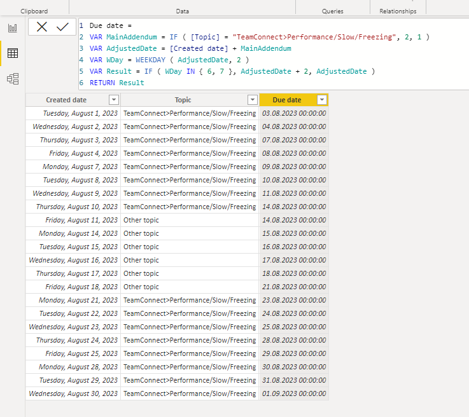
Task: Select cell 'Monday, August 14, 2023'
Action: (73, 233)
